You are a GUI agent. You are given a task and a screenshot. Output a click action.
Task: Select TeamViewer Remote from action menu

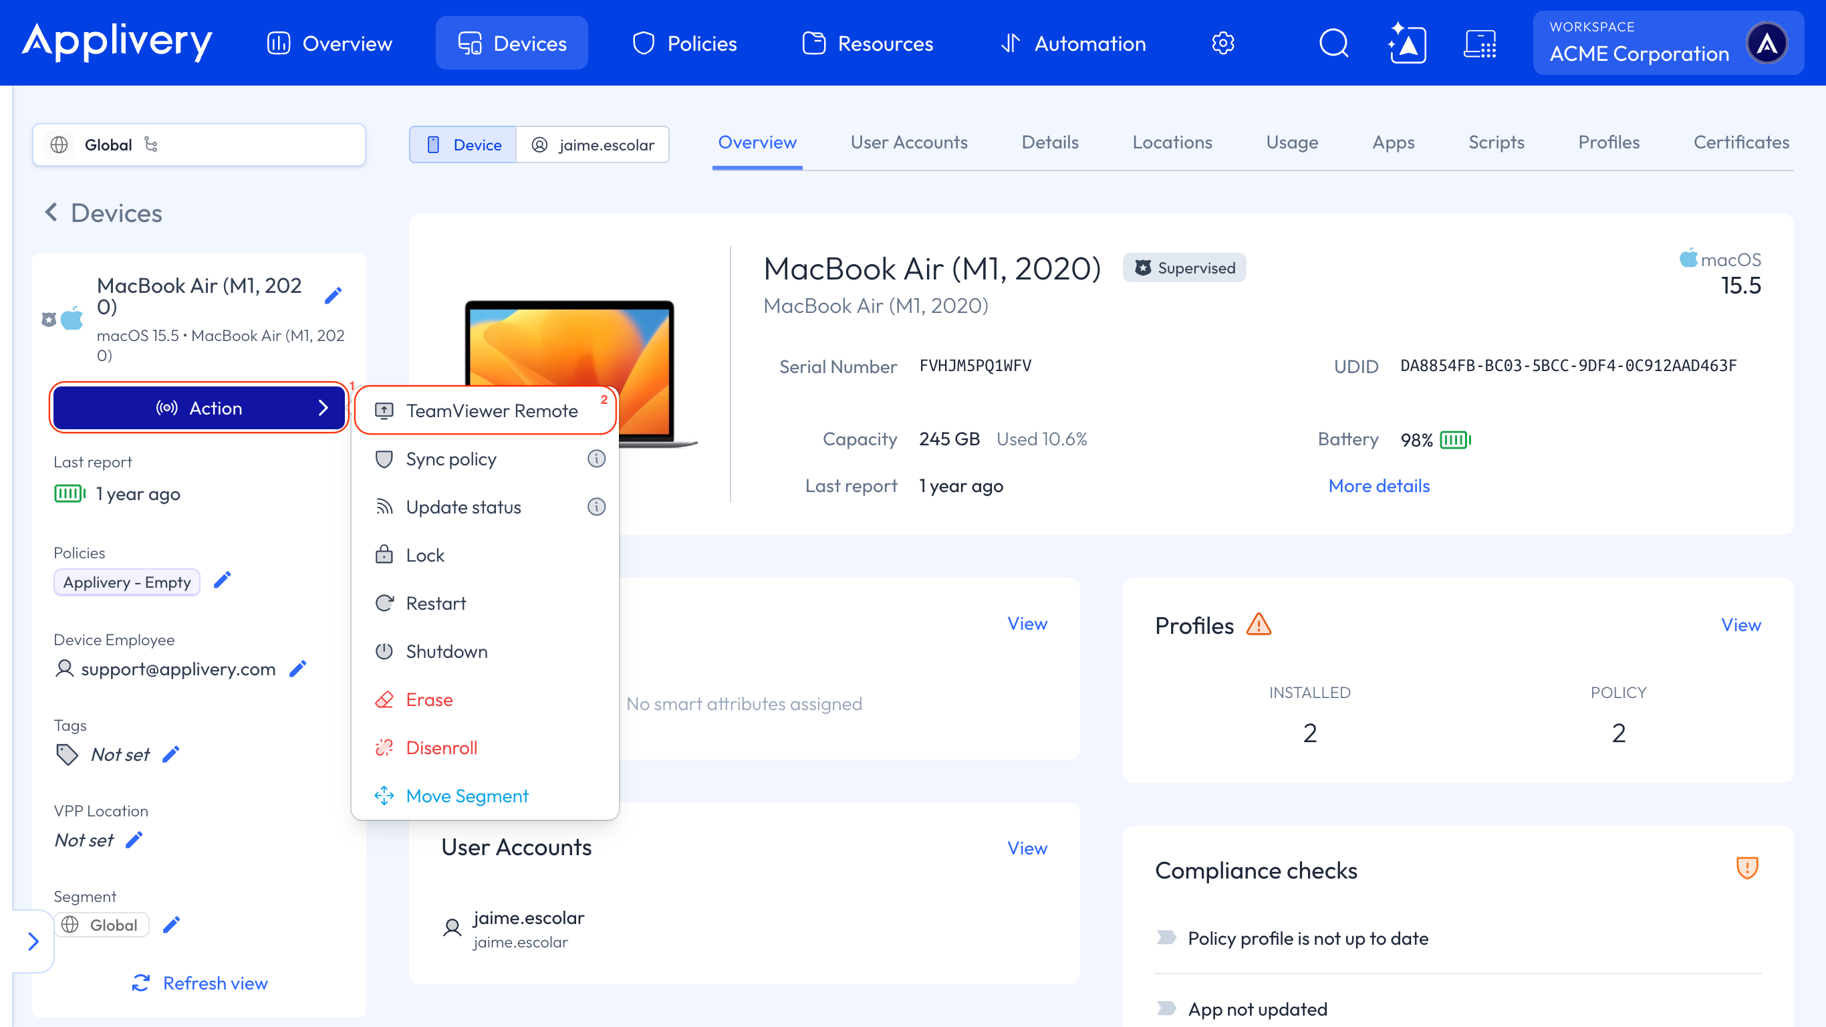click(485, 411)
